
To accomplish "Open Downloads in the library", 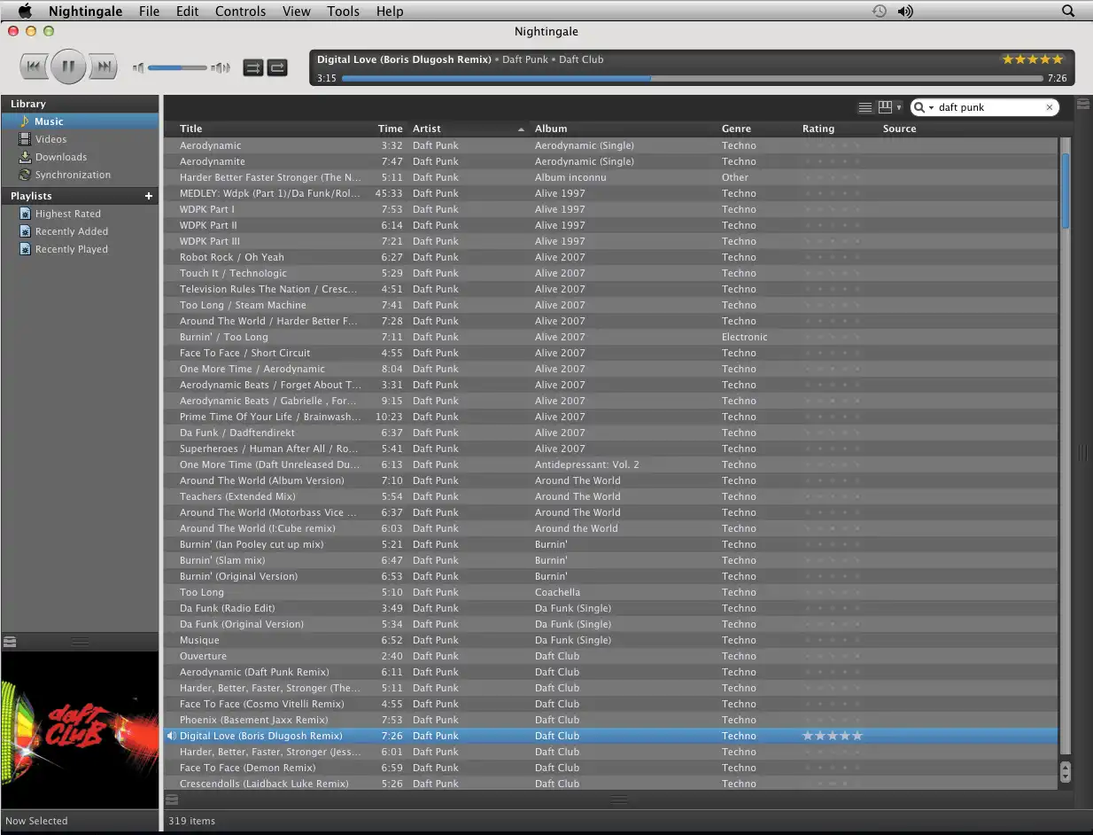I will coord(80,157).
